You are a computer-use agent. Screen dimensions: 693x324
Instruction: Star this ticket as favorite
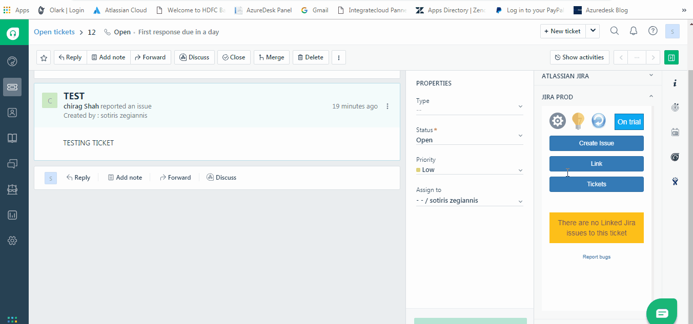(44, 58)
